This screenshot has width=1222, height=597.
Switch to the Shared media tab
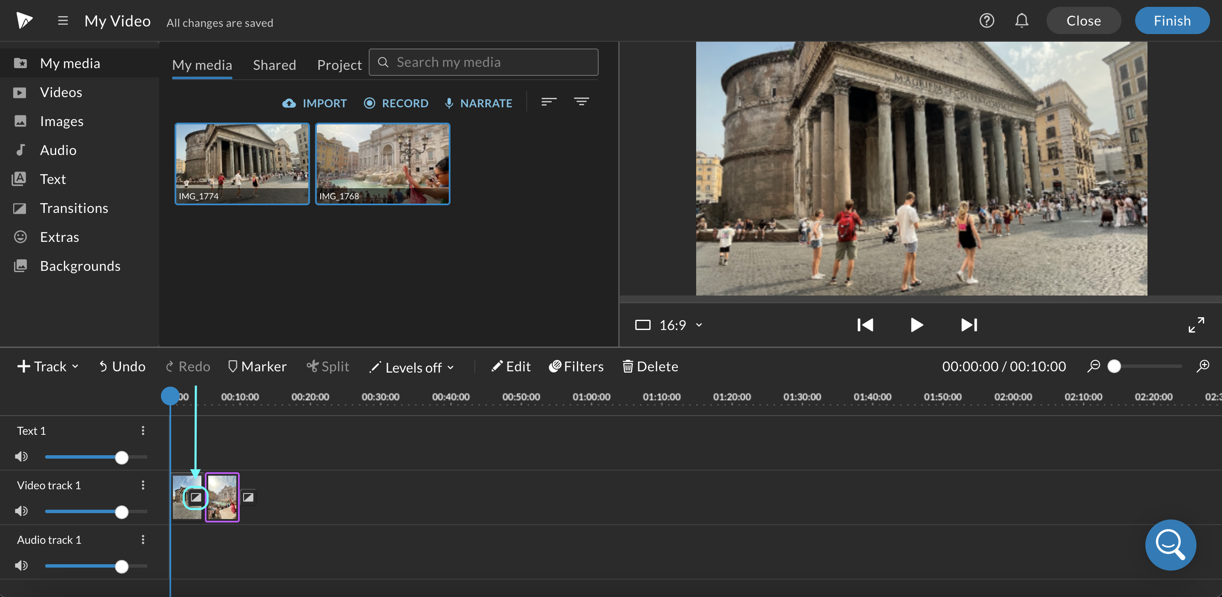click(x=274, y=63)
